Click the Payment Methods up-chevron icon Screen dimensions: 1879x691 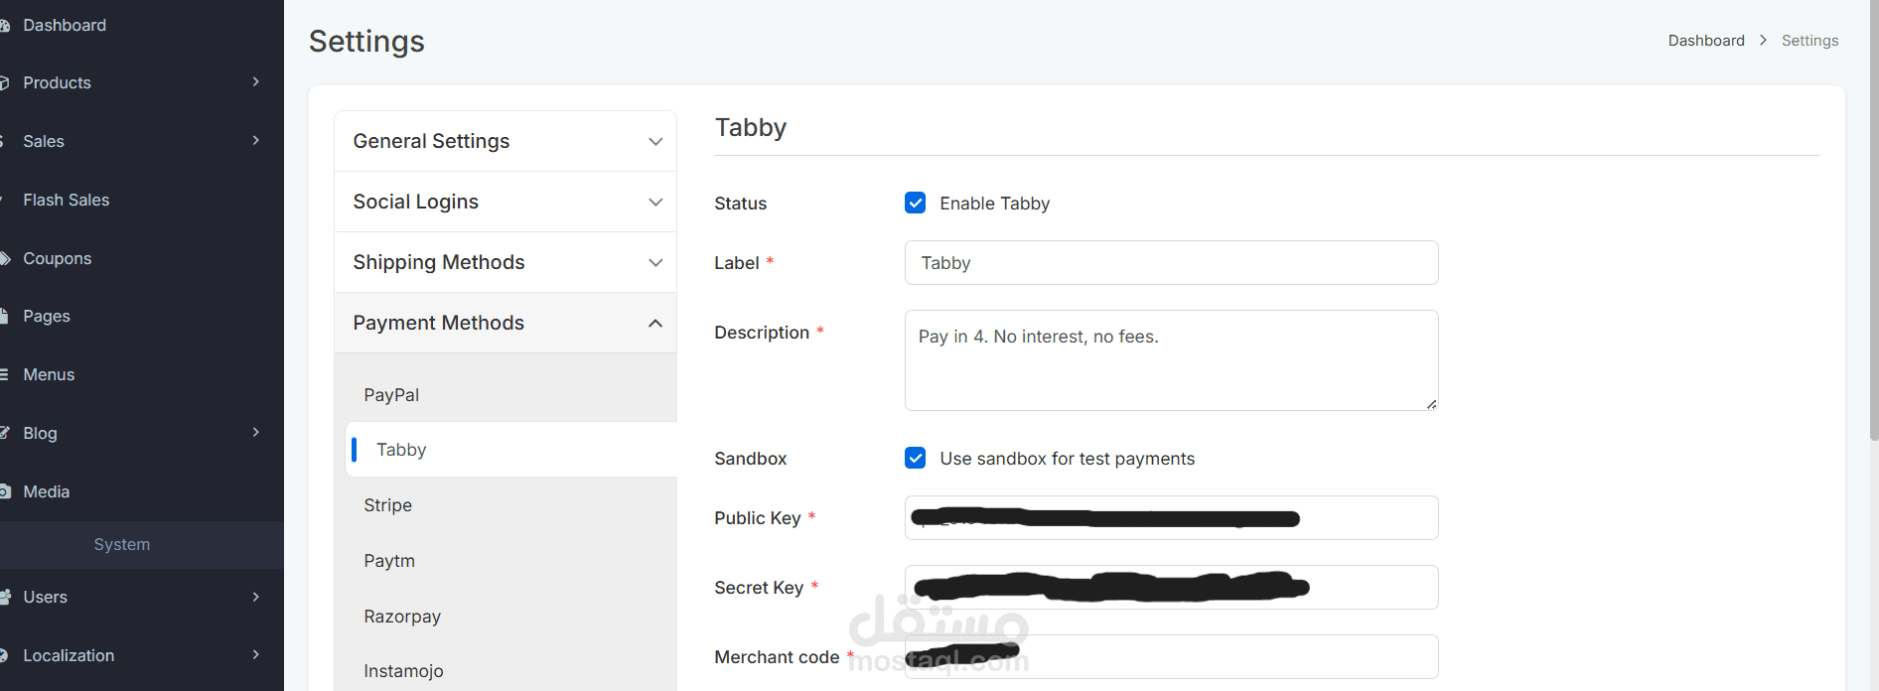[655, 323]
